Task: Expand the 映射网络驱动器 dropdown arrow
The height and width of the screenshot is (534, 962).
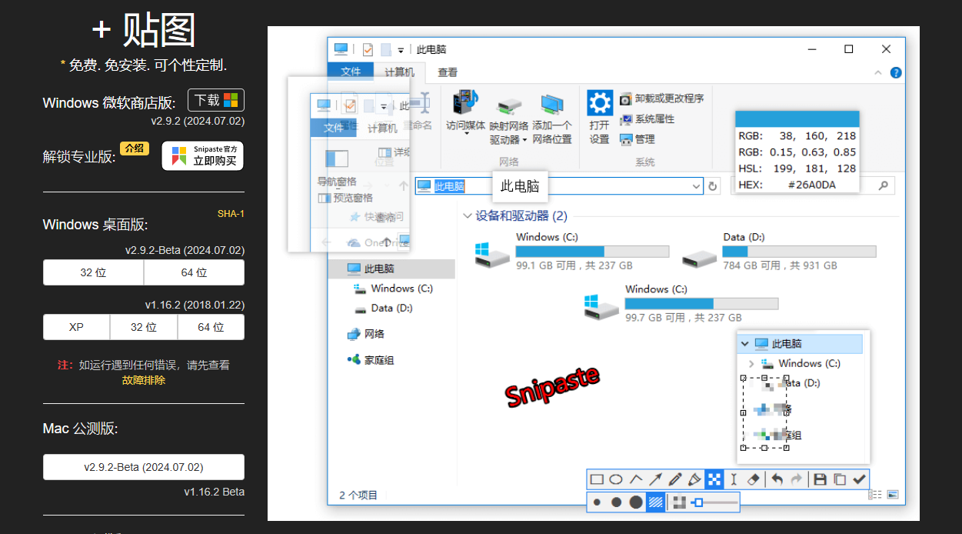Action: [525, 140]
